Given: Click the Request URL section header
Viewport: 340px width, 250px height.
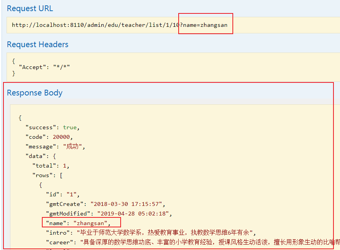Looking at the screenshot, I should (30, 8).
